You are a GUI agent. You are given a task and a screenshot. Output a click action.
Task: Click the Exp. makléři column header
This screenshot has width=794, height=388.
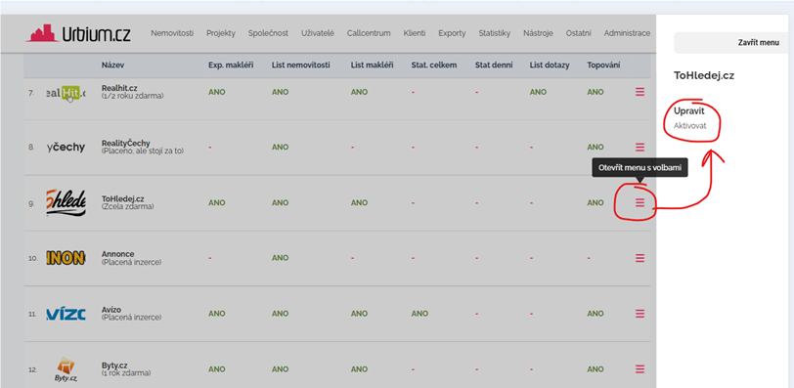point(231,65)
